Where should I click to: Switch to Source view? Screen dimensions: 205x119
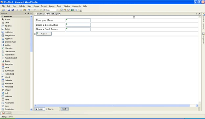[50, 109]
